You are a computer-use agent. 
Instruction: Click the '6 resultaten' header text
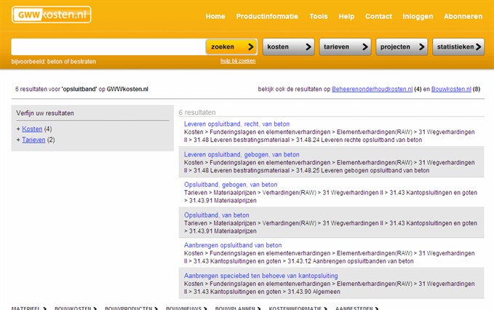click(x=197, y=112)
